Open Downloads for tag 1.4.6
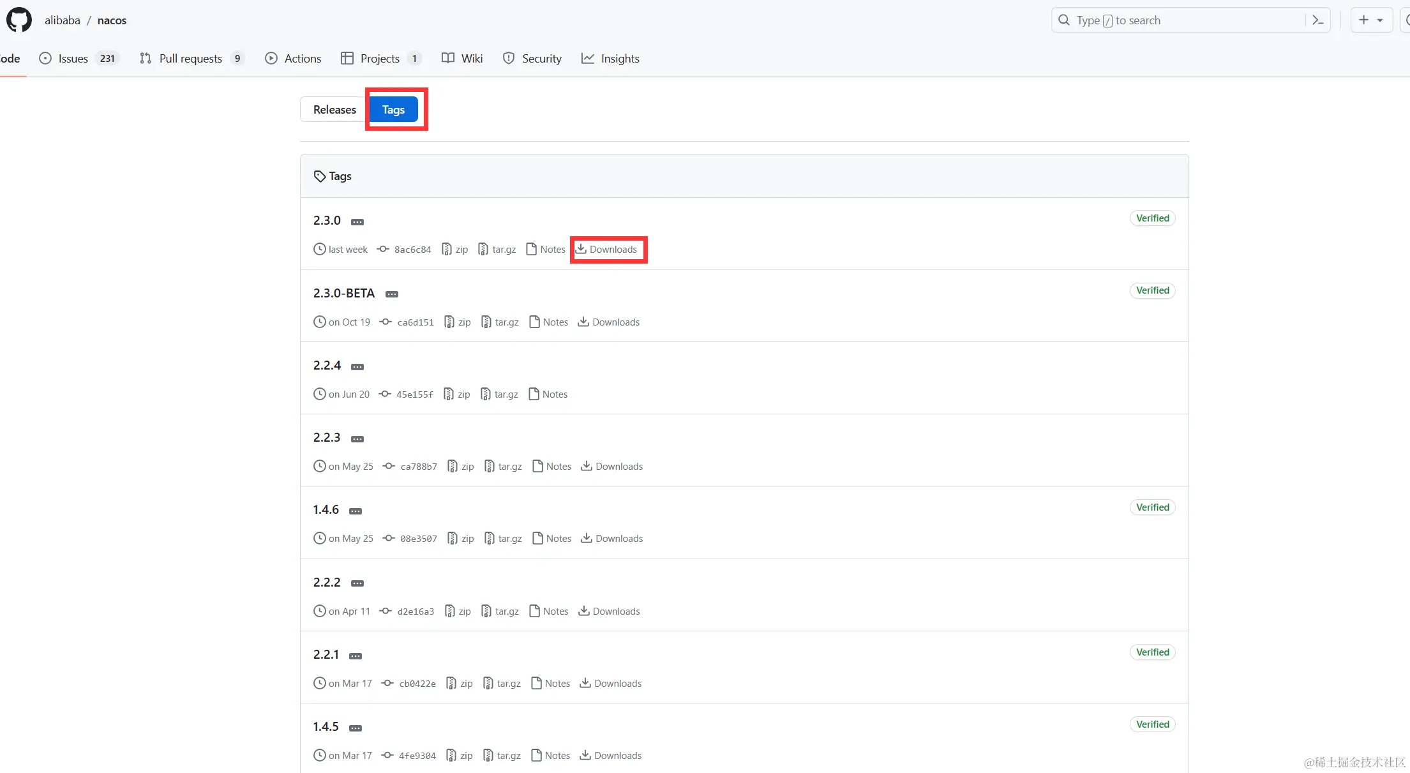The image size is (1410, 773). tap(612, 539)
